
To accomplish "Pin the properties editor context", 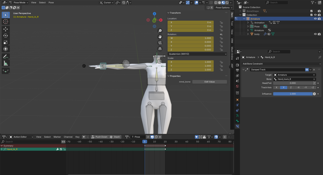I will pos(320,57).
